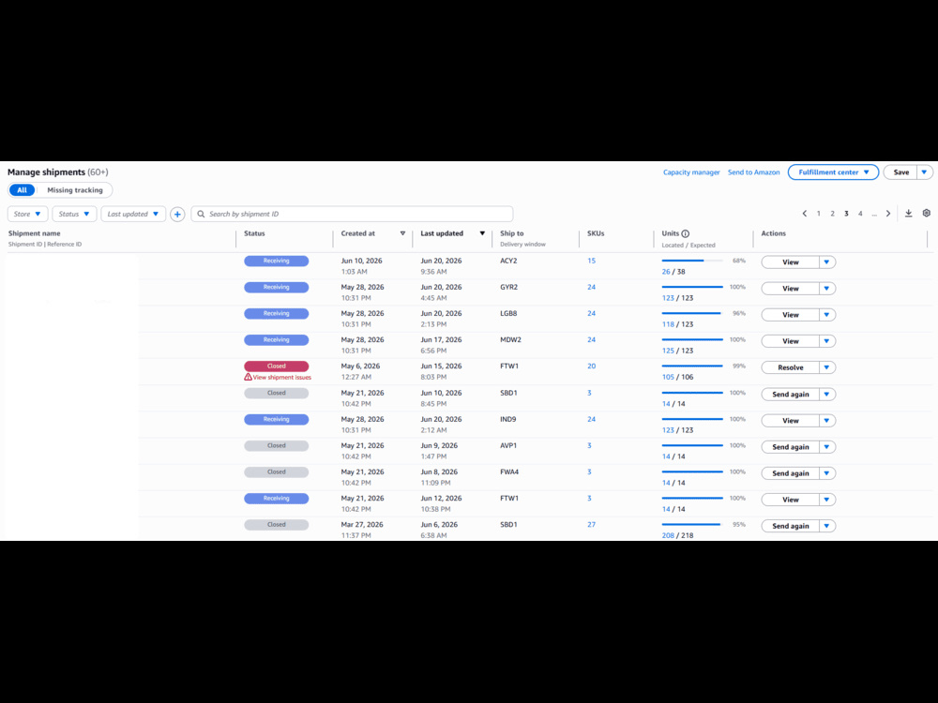Click Resolve for the FTW1 closed shipment
This screenshot has height=703, width=938.
(790, 367)
